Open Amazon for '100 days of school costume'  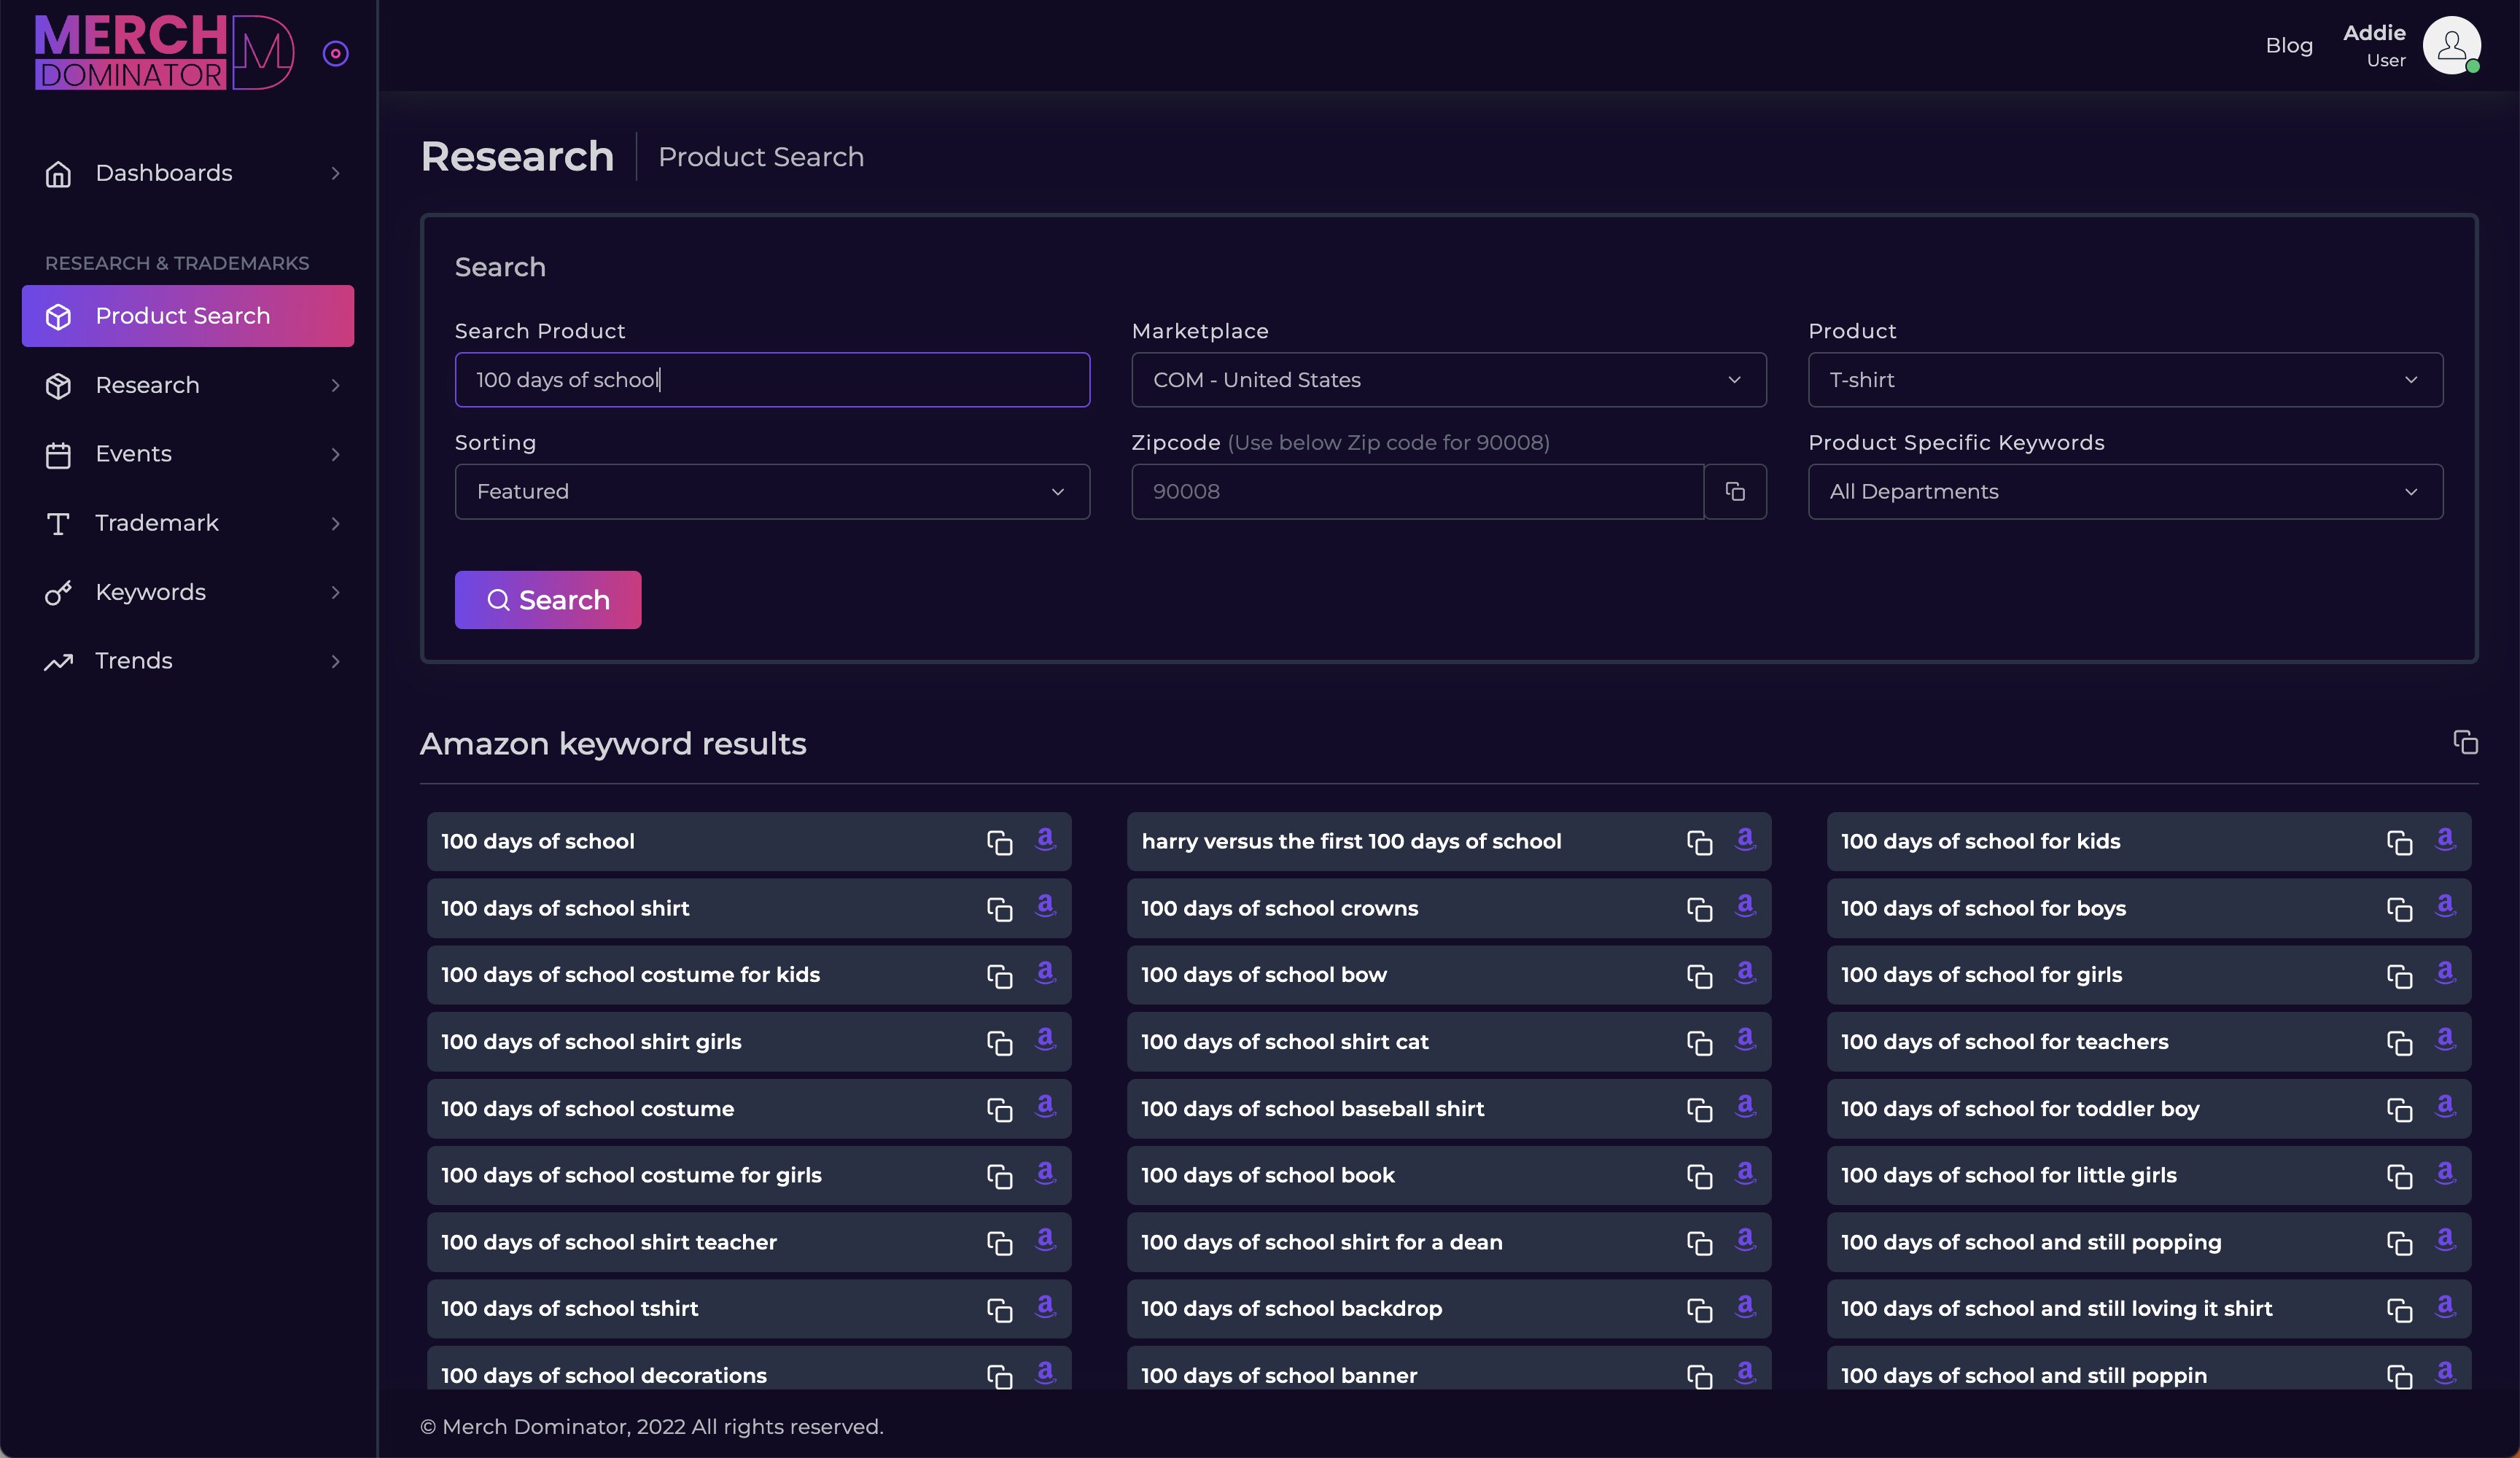(1045, 1106)
